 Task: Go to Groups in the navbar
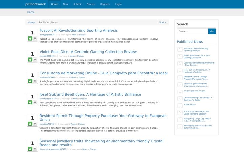(91, 4)
